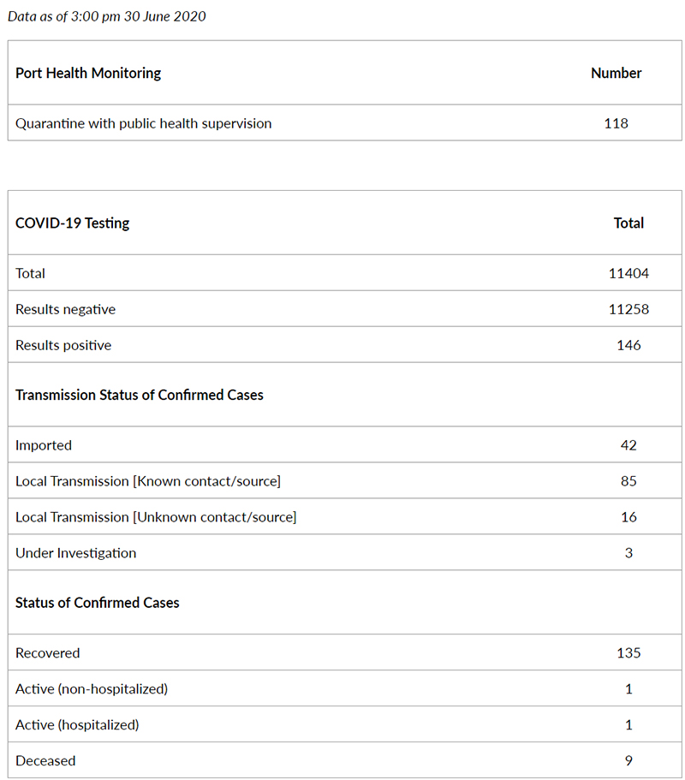Click the 'Number' column header
This screenshot has height=780, width=685.
(x=616, y=73)
